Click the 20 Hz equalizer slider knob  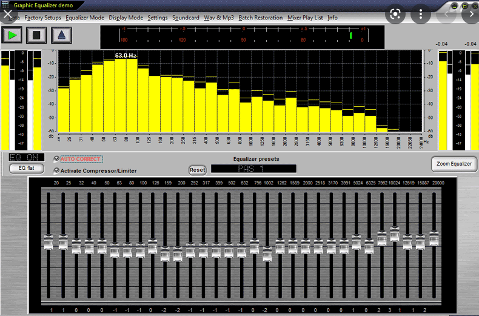[x=49, y=243]
